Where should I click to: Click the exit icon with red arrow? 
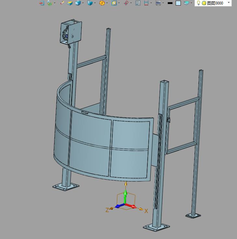click(x=42, y=3)
